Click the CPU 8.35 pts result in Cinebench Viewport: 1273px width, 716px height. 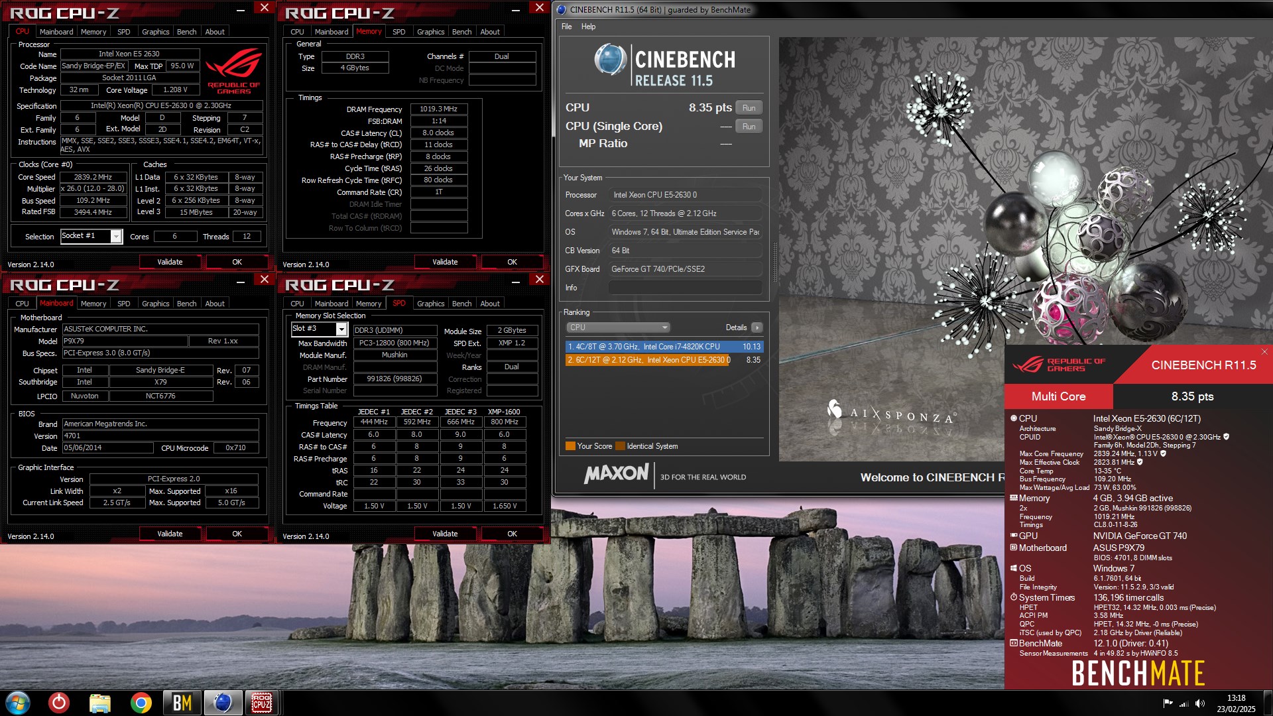710,107
